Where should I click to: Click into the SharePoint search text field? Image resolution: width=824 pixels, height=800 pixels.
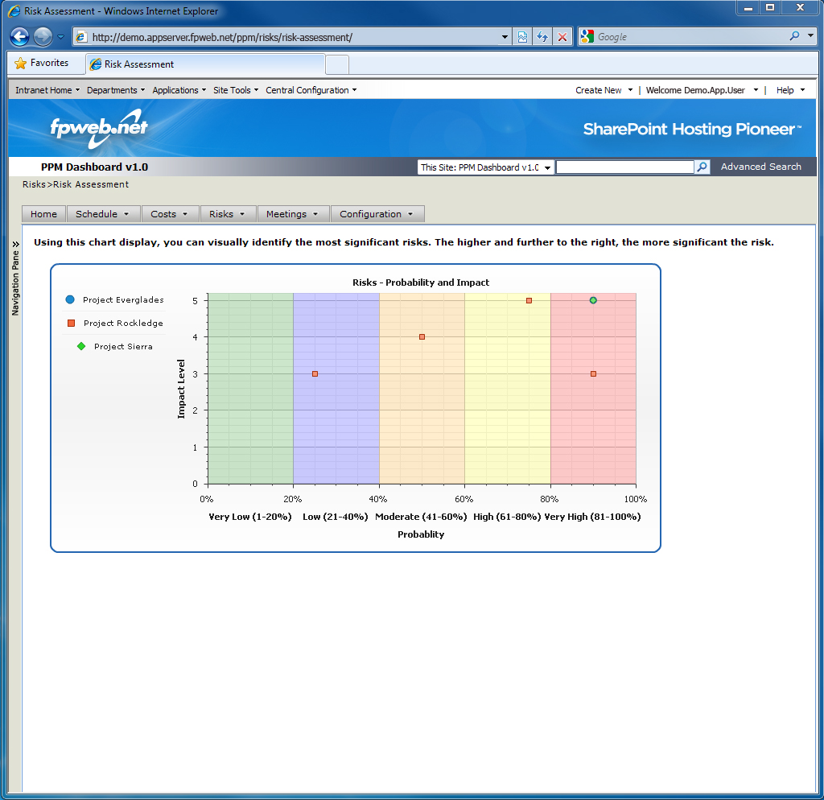(624, 167)
